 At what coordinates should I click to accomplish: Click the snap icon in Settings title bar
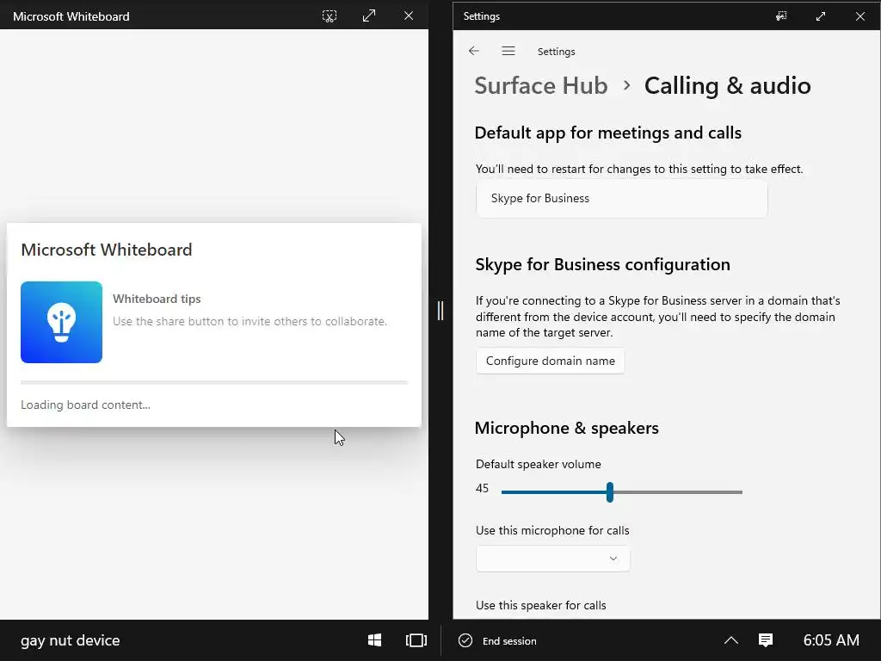(781, 16)
